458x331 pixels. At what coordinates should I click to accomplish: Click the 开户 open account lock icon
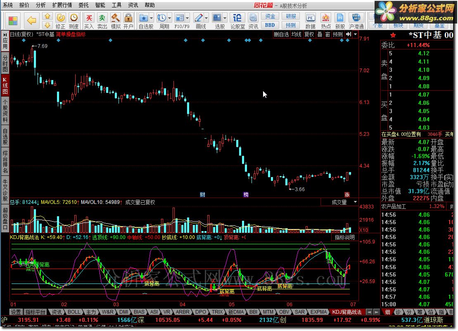pos(128,21)
